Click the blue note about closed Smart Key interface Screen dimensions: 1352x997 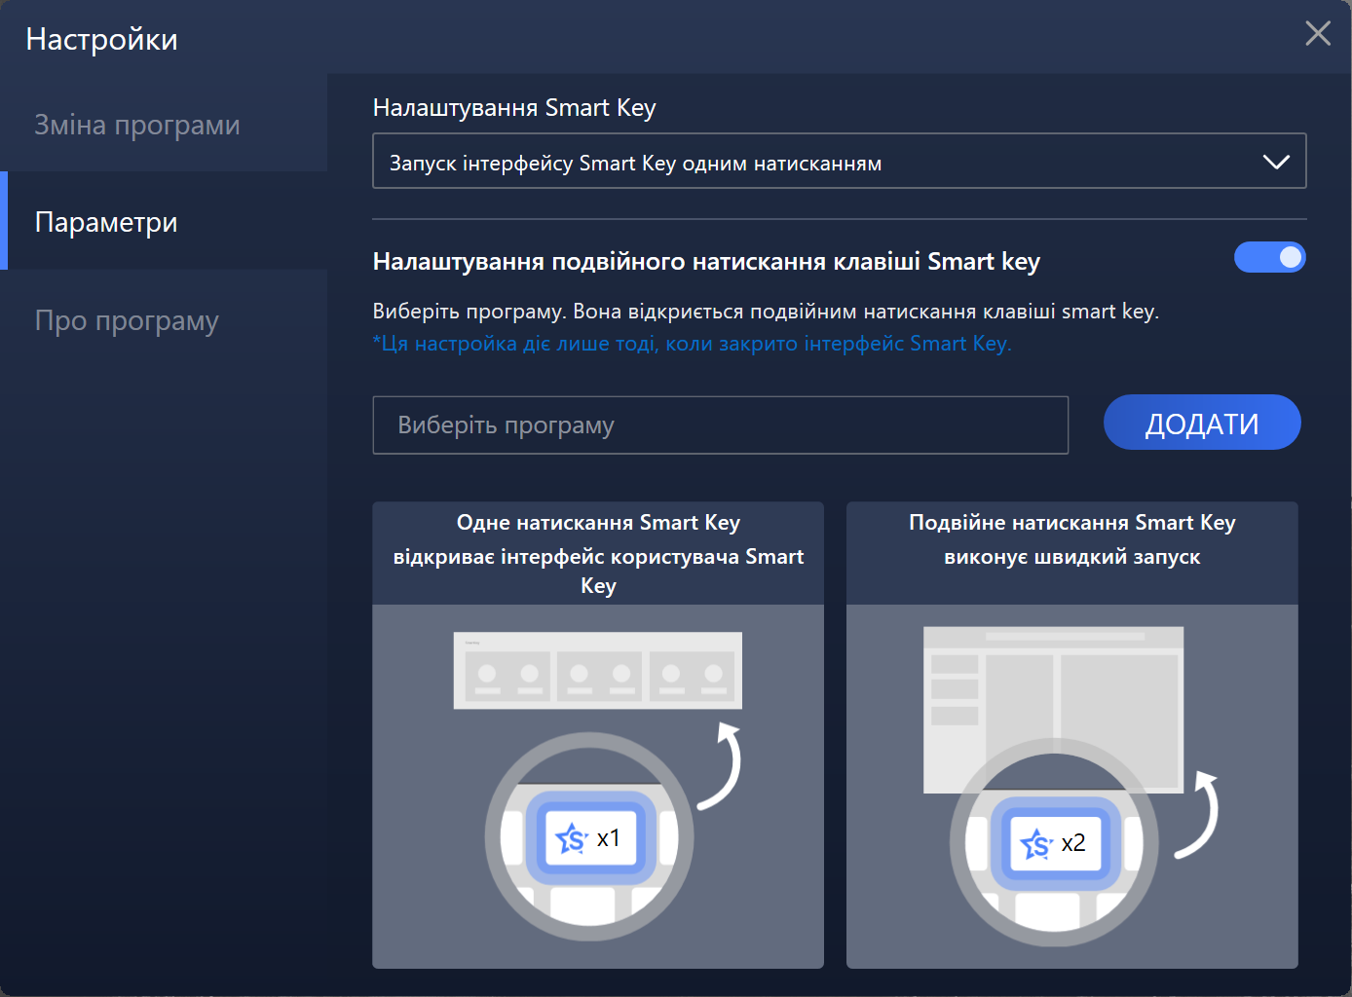pos(693,344)
